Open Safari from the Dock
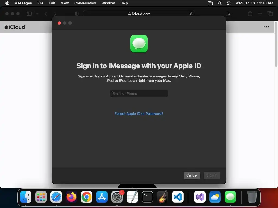The height and width of the screenshot is (208, 278). tap(56, 197)
